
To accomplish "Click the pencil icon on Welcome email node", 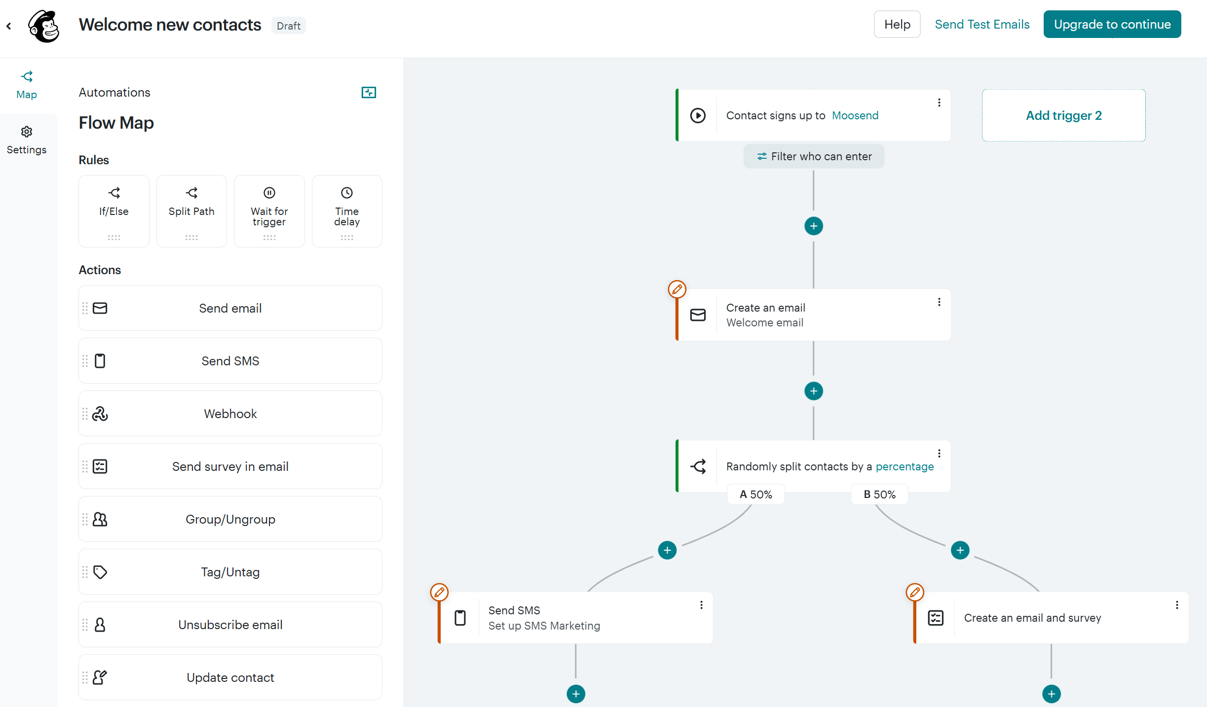I will point(677,289).
